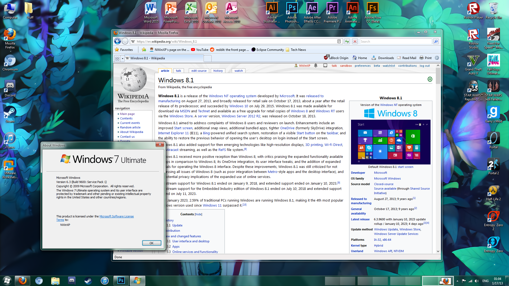Open uBlock Origin extension icon
Viewport: 509px width, 286px height.
tap(326, 58)
